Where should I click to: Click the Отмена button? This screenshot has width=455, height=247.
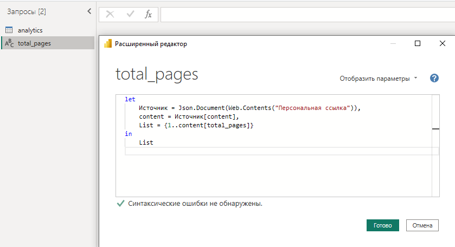tap(422, 225)
